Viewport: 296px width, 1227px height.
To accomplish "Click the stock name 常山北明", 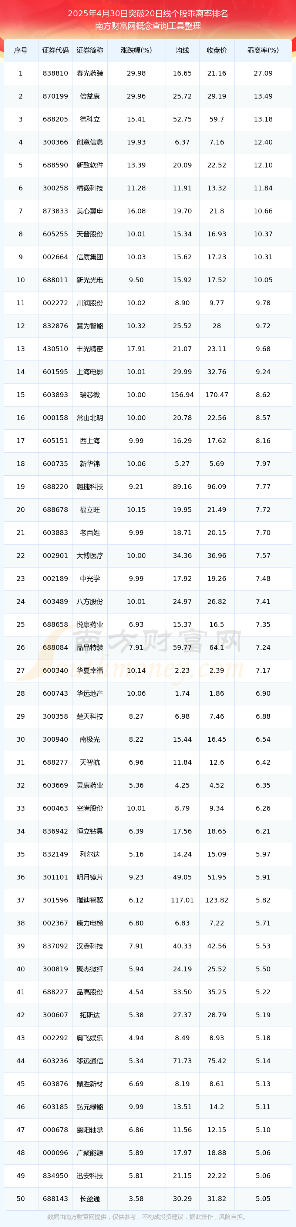I will pos(90,418).
